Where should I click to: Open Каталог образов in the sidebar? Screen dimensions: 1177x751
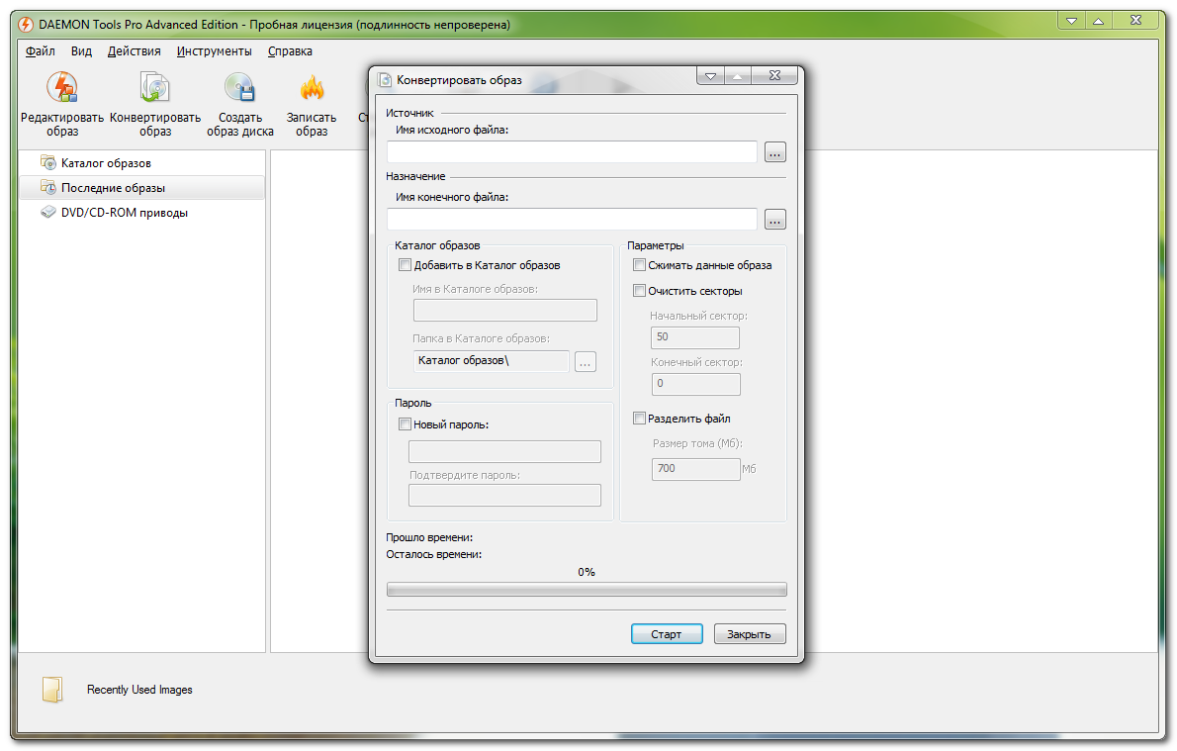click(x=106, y=162)
